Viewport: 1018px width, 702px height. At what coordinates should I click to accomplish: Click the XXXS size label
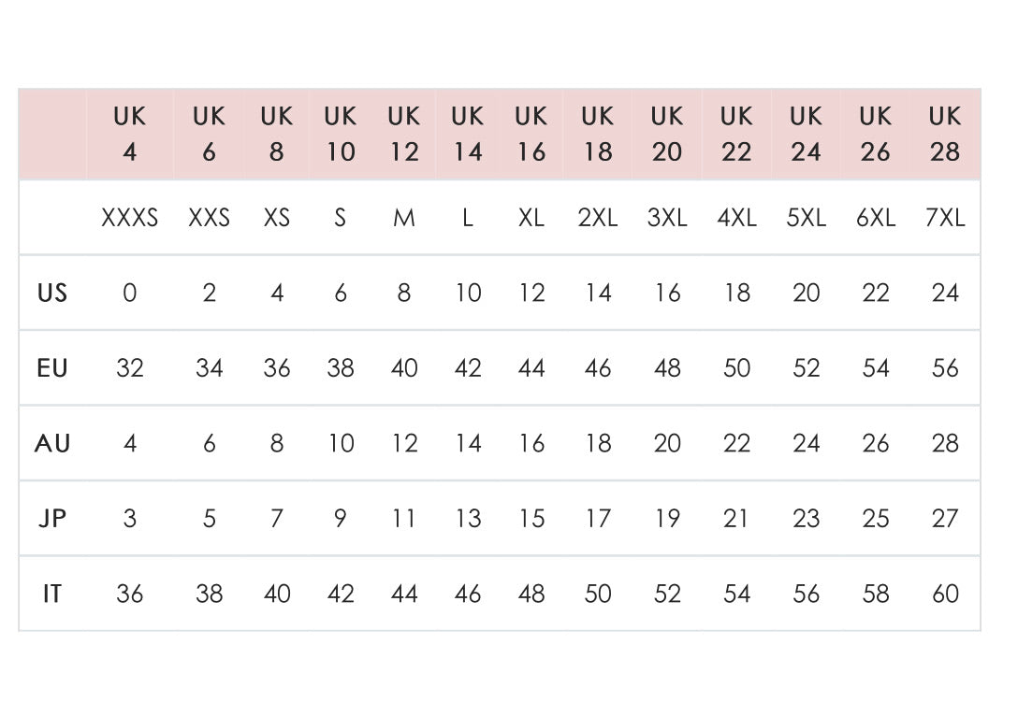tap(130, 218)
